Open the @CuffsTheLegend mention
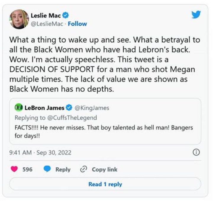This screenshot has height=201, width=213. coord(71,118)
